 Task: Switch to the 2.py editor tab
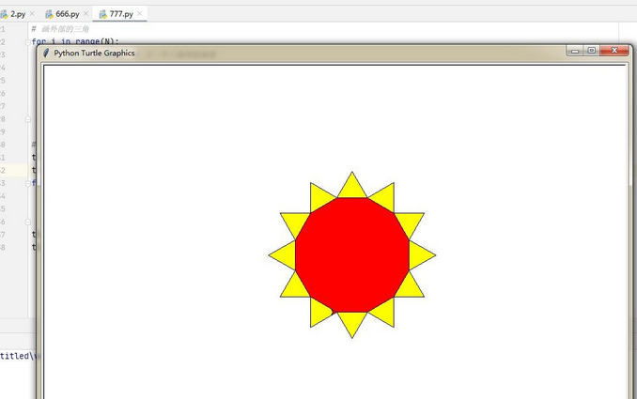pyautogui.click(x=18, y=14)
